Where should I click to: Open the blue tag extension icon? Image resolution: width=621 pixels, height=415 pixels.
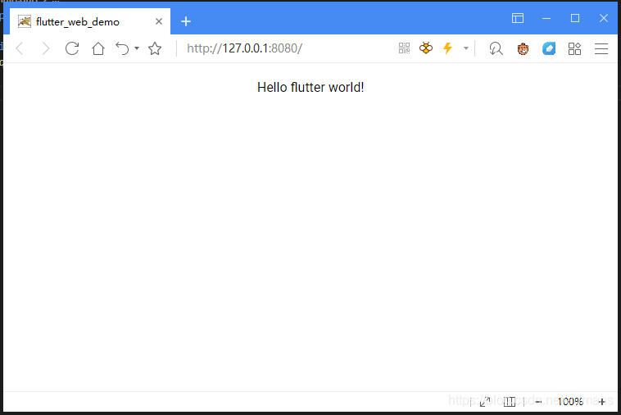coord(549,48)
